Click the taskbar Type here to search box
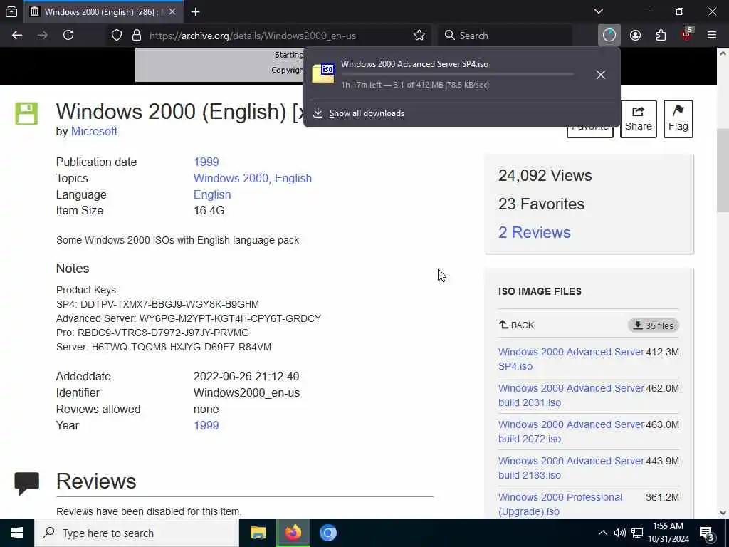 coord(137,533)
